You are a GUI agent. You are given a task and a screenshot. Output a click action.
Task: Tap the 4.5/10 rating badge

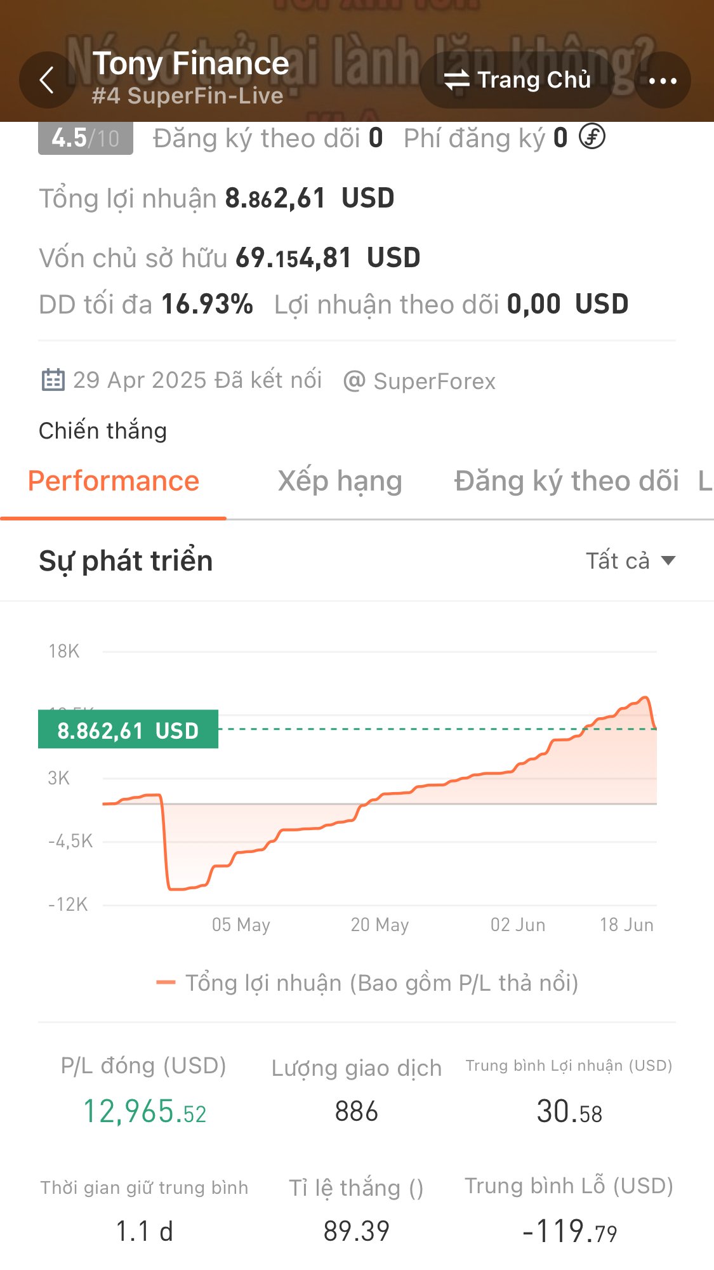click(86, 138)
